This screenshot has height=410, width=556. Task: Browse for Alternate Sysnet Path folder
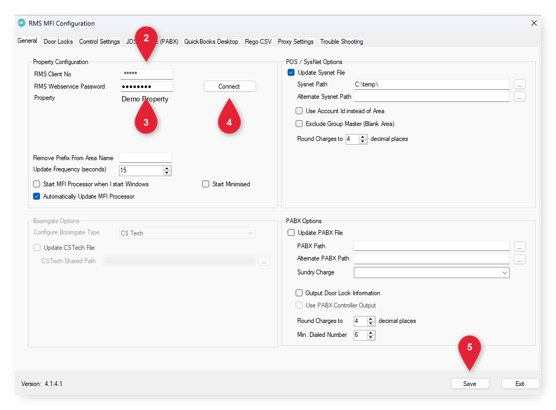(x=519, y=97)
